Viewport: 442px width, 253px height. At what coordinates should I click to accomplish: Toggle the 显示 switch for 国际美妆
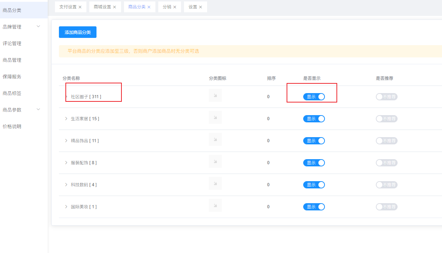coord(314,207)
